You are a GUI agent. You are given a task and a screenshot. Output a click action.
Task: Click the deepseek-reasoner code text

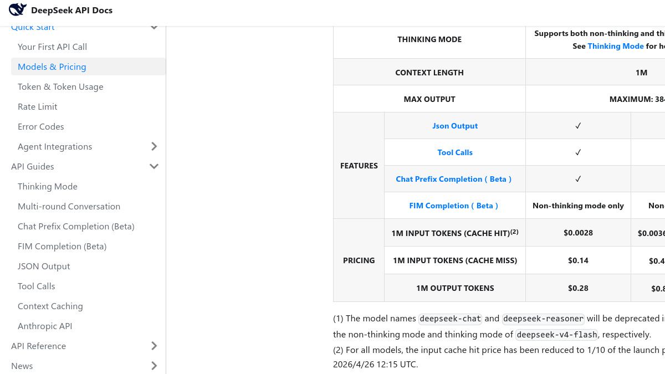pyautogui.click(x=543, y=319)
